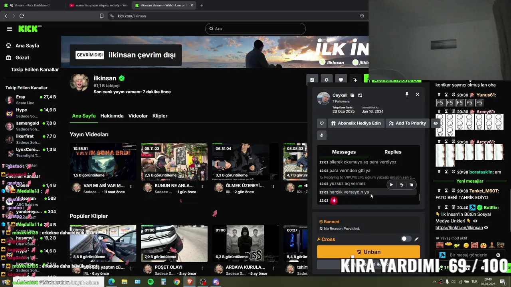Click Abonelik Hediye Edin in user card
Screen dimensions: 511x287
(x=356, y=123)
